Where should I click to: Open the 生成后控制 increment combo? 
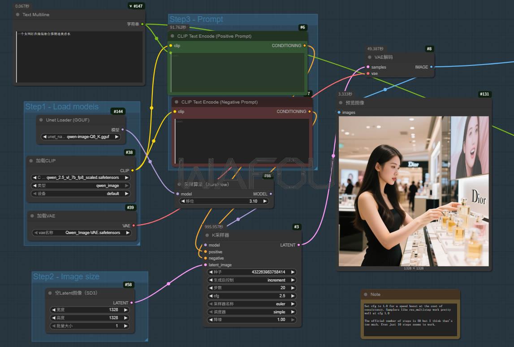coord(252,280)
